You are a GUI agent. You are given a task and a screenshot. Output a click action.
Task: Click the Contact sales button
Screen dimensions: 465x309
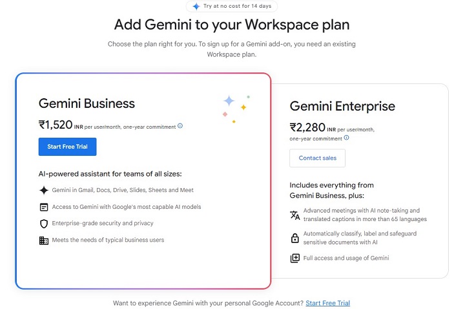[x=317, y=158]
